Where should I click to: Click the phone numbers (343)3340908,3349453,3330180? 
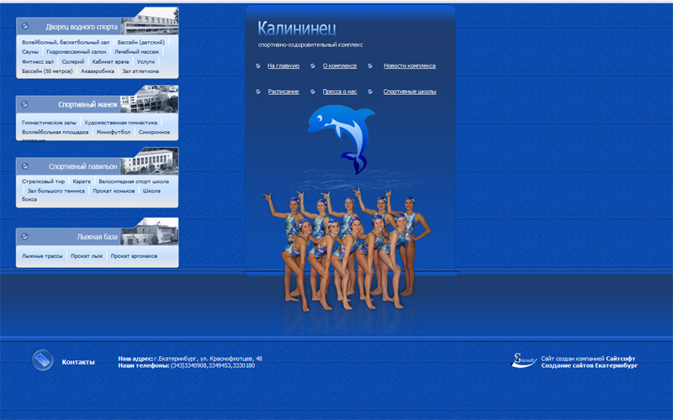(x=213, y=365)
